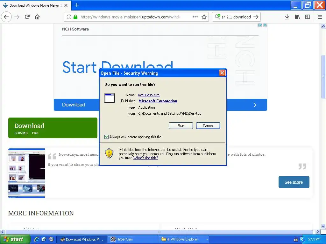Select the Download Windows Movie Maker tab
326x244 pixels.
36,5
